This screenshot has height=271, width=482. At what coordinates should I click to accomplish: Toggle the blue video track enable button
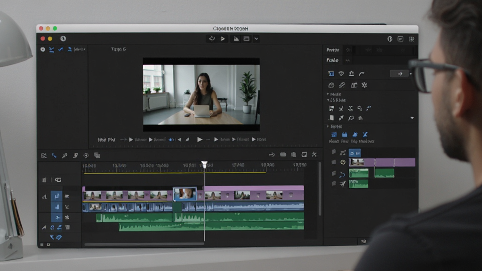pos(57,196)
